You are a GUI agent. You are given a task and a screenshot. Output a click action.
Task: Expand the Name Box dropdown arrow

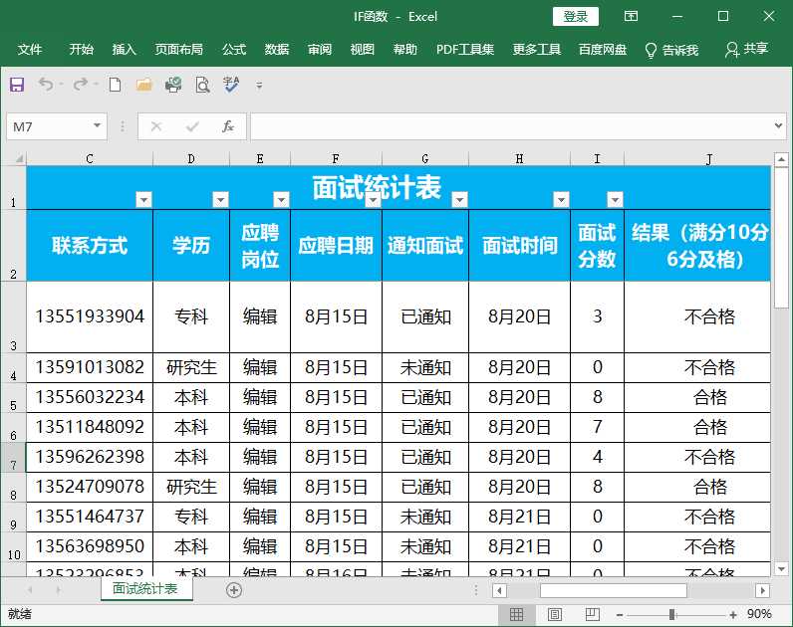tap(98, 126)
